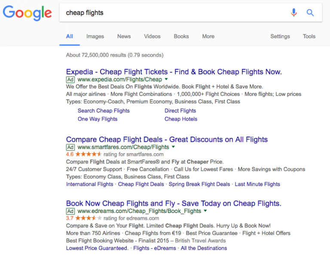The image size is (330, 262).
Task: Switch to the Images tab
Action: 95,37
